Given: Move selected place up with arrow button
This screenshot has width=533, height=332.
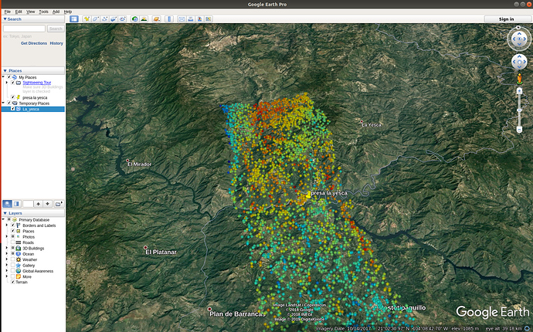Looking at the screenshot, I should pos(39,204).
